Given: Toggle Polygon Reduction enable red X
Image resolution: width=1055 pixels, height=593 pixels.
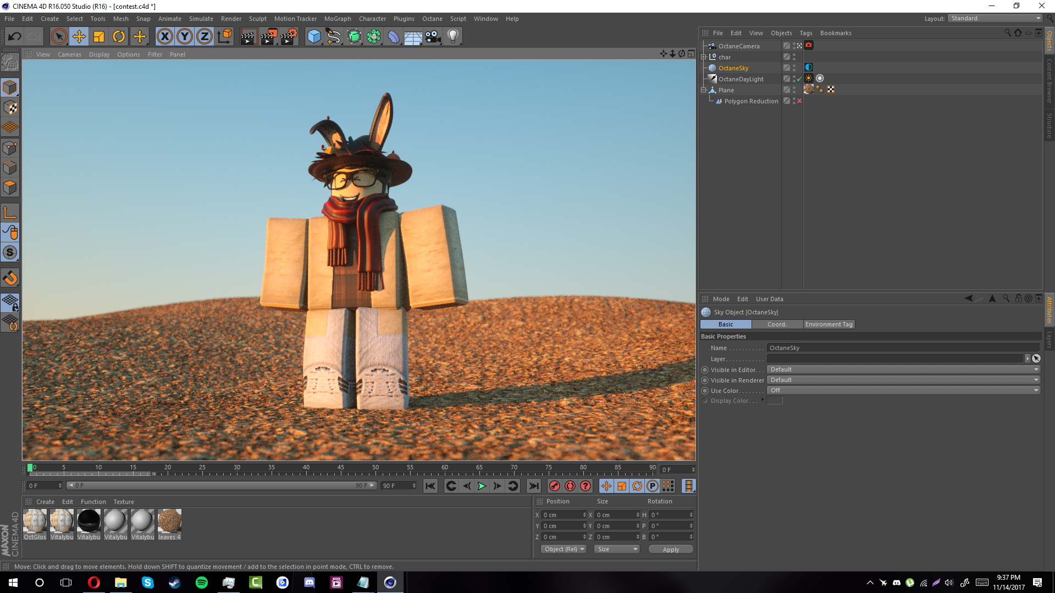Looking at the screenshot, I should [799, 101].
